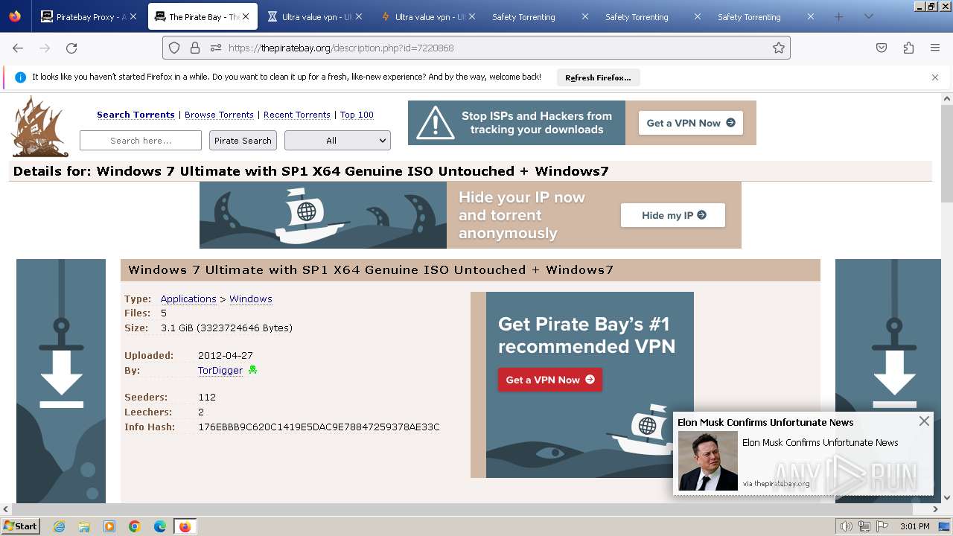This screenshot has height=536, width=953.
Task: Click the browser address bar URL
Action: (341, 48)
